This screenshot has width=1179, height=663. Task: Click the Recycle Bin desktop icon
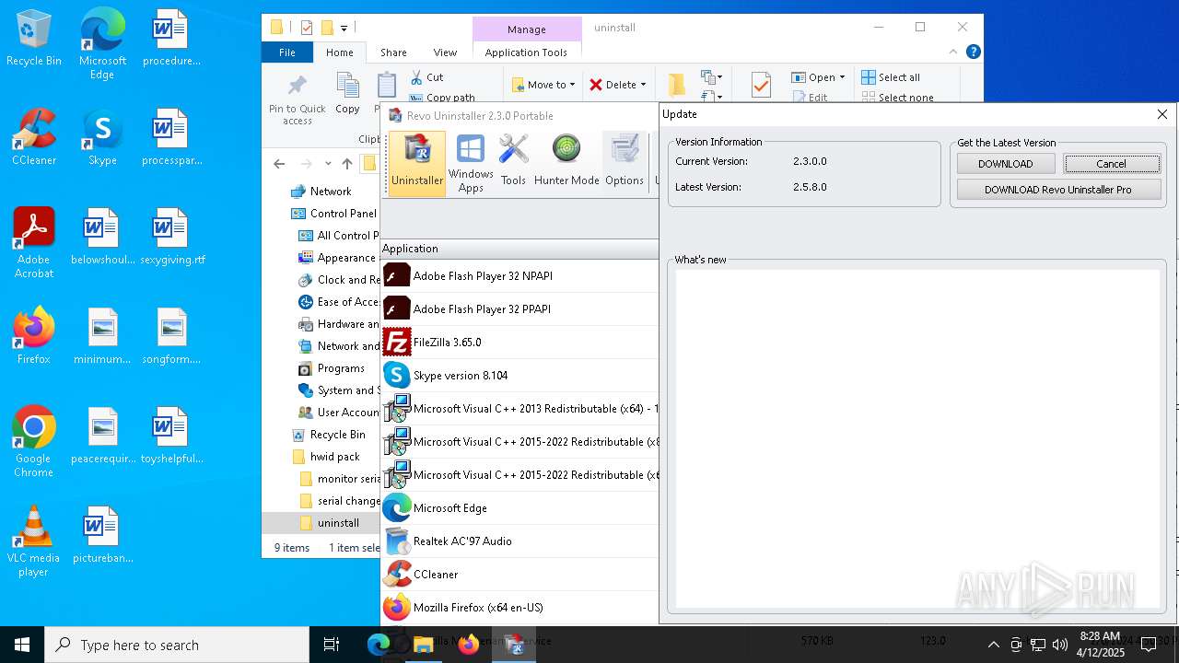coord(34,39)
